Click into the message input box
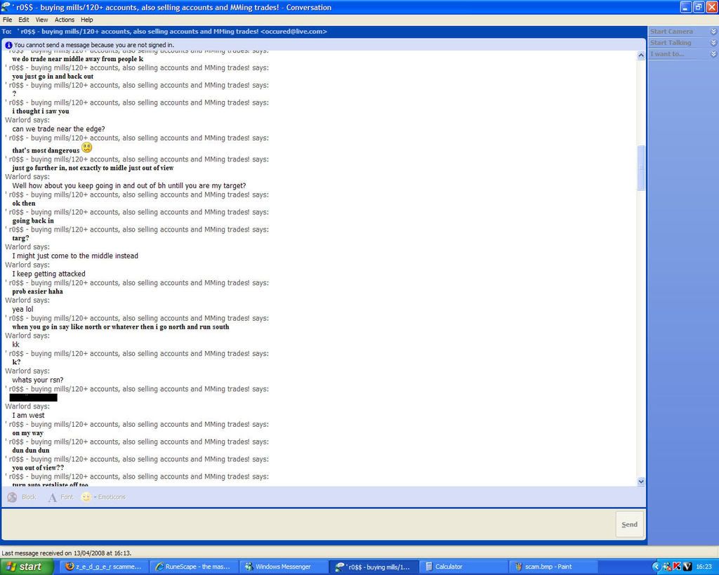Viewport: 719px width, 575px height. click(308, 524)
